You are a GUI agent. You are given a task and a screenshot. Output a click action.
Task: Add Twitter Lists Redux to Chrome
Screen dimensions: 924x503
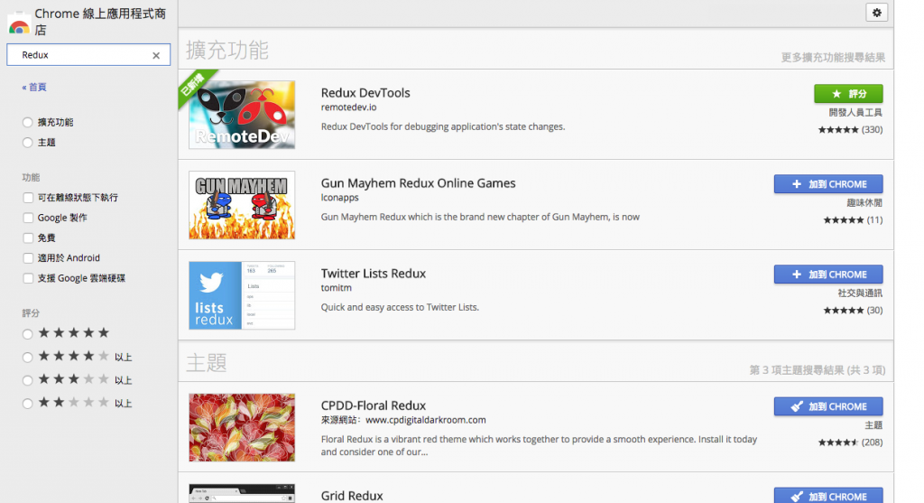pyautogui.click(x=828, y=275)
